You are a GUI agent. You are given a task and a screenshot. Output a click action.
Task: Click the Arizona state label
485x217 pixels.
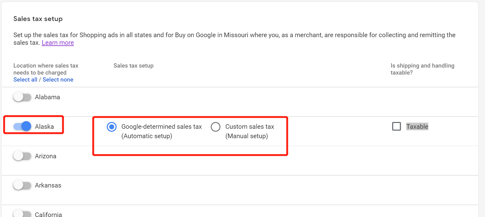tap(45, 156)
